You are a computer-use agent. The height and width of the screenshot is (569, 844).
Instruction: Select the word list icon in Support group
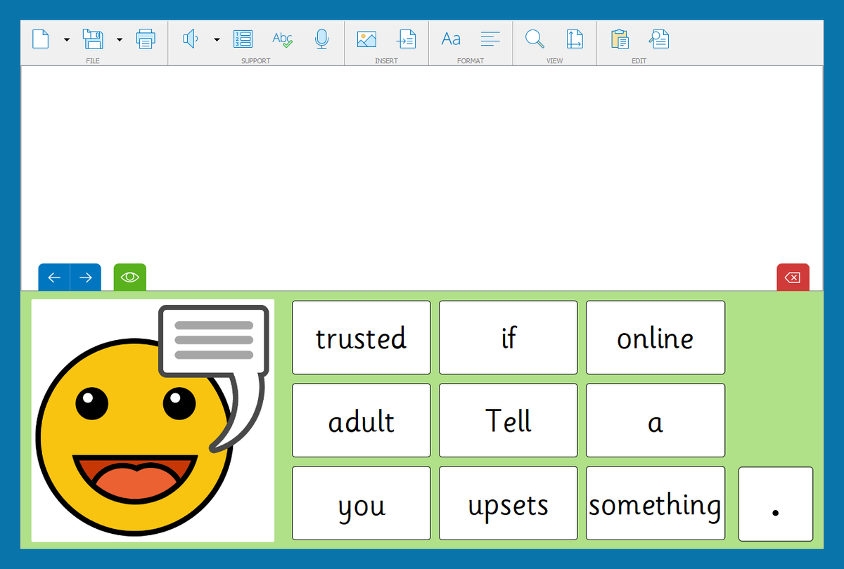[x=243, y=39]
